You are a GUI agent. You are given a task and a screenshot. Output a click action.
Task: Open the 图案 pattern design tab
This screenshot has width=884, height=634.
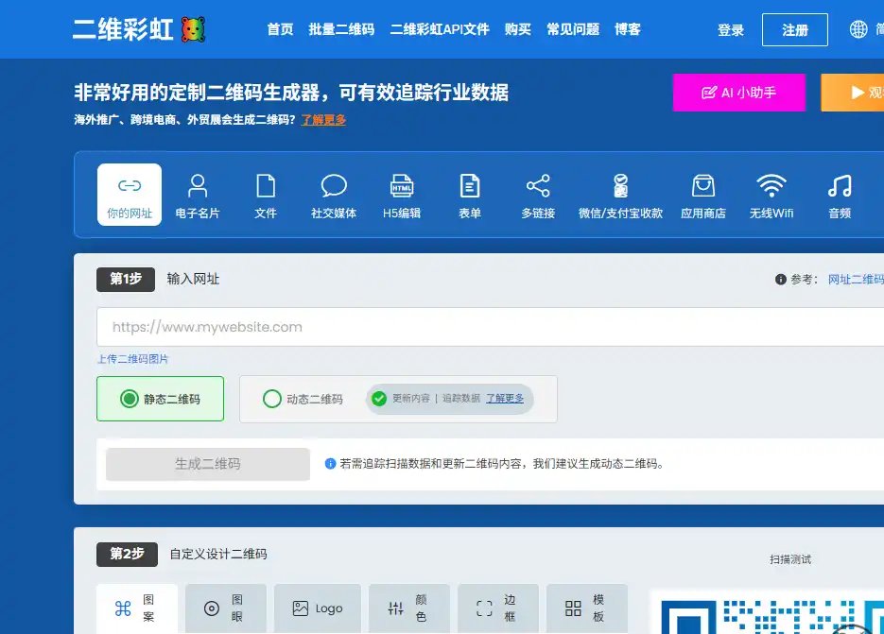(x=137, y=608)
